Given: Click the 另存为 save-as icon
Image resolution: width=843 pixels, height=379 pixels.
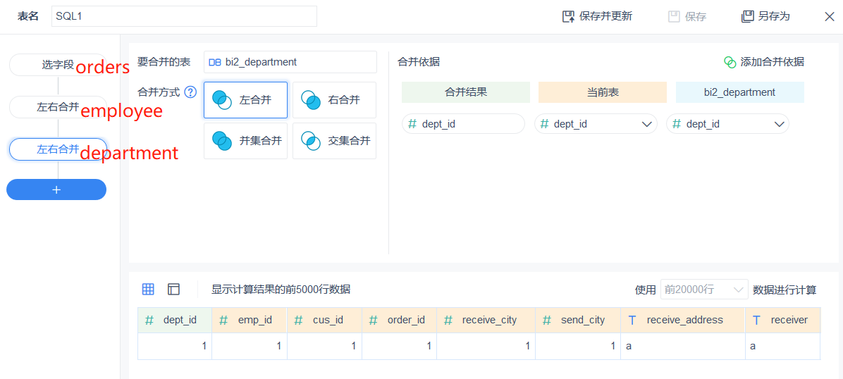Looking at the screenshot, I should 747,16.
